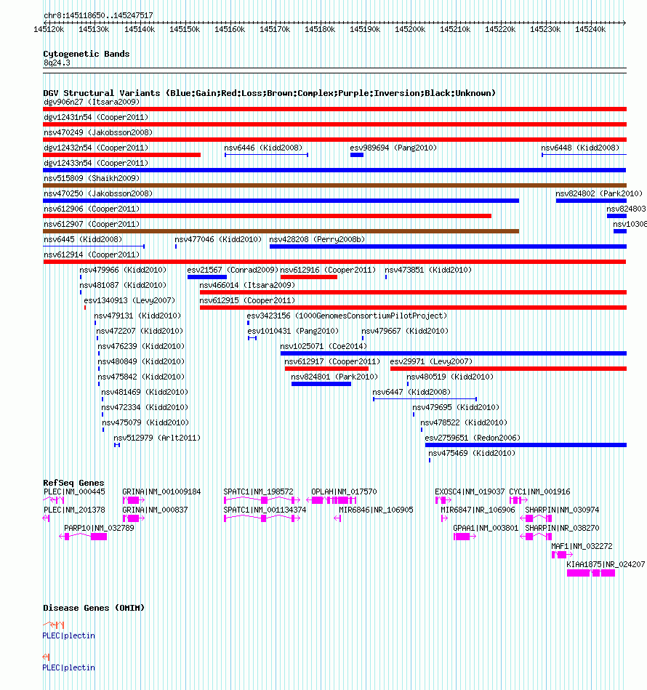Open variant nsv466014 (Itsara2009)
The image size is (647, 690).
click(x=413, y=292)
